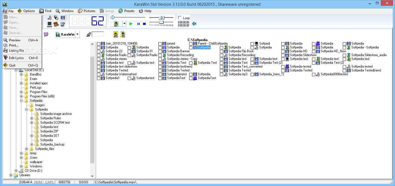The width and height of the screenshot is (395, 186).
Task: Open the Options menu
Action: click(x=26, y=11)
